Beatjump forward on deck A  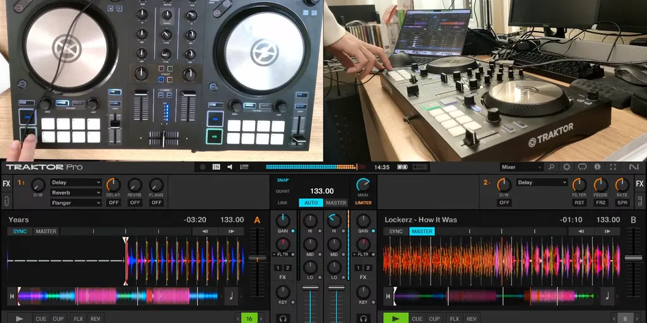coord(231,231)
